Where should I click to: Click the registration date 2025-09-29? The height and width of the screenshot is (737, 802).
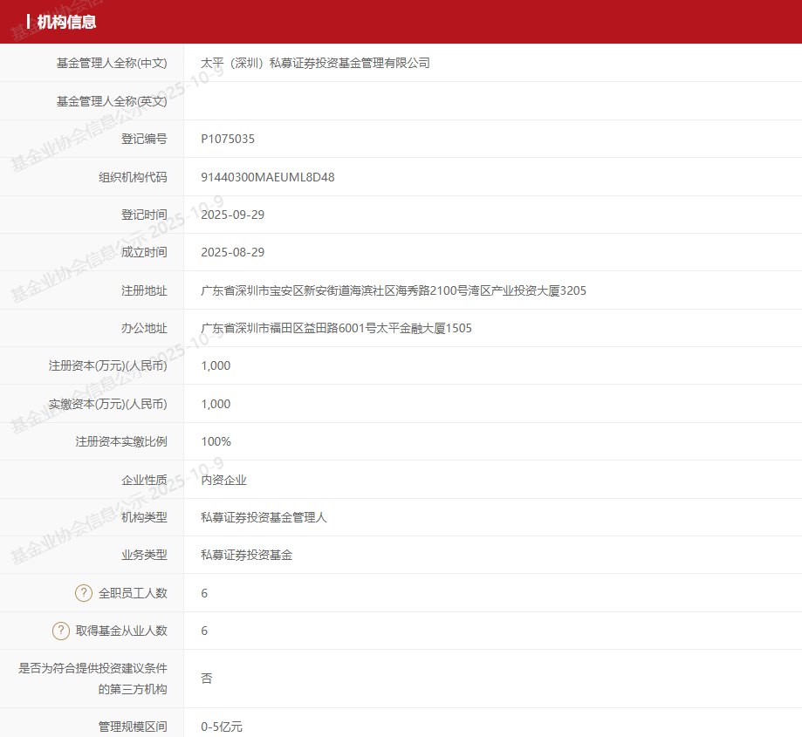coord(232,215)
